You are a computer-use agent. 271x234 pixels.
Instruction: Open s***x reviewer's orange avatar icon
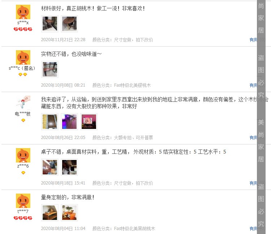point(23,12)
